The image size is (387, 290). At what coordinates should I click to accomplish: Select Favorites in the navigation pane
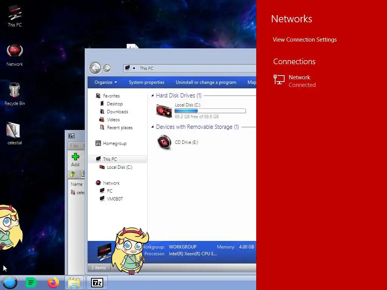tap(108, 96)
